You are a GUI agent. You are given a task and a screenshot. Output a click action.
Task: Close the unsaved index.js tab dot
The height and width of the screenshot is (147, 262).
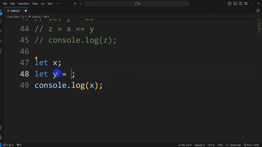tap(26, 11)
